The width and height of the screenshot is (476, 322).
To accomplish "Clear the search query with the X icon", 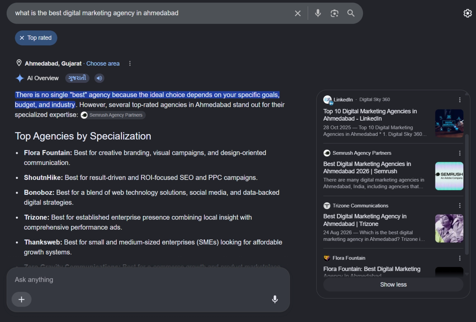I will 298,13.
